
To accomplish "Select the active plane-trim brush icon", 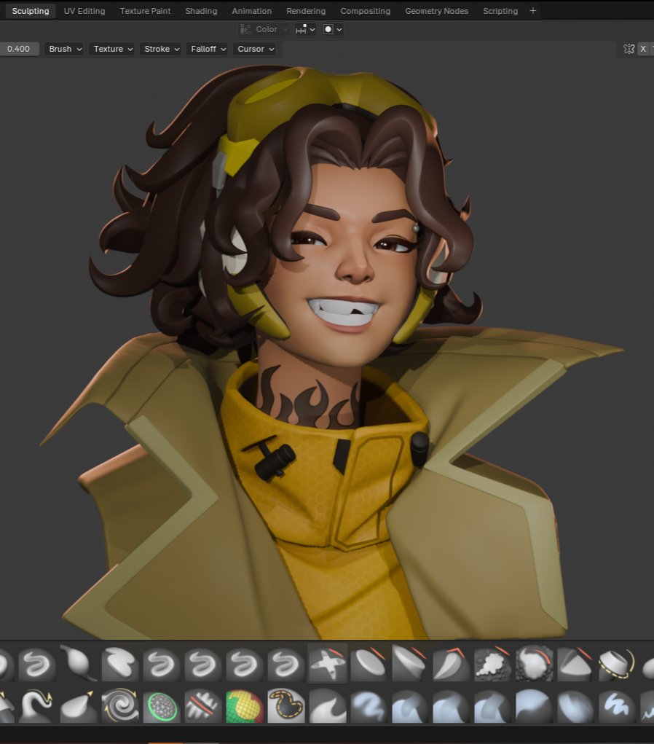I will click(327, 663).
